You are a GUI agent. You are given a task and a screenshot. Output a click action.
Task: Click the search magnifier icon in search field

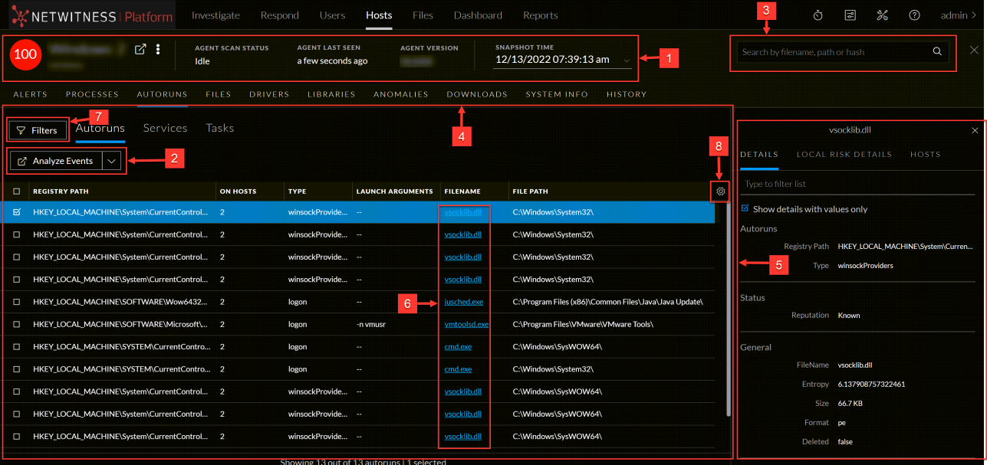tap(937, 51)
